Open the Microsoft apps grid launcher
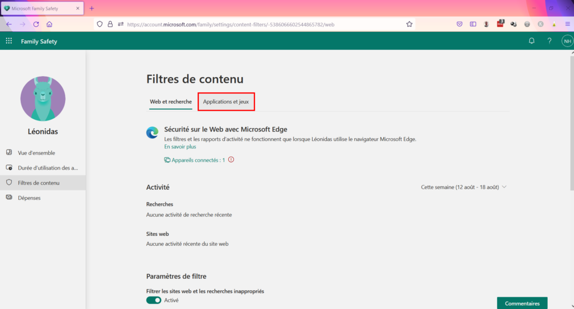Screen dimensions: 574x309 coord(9,41)
